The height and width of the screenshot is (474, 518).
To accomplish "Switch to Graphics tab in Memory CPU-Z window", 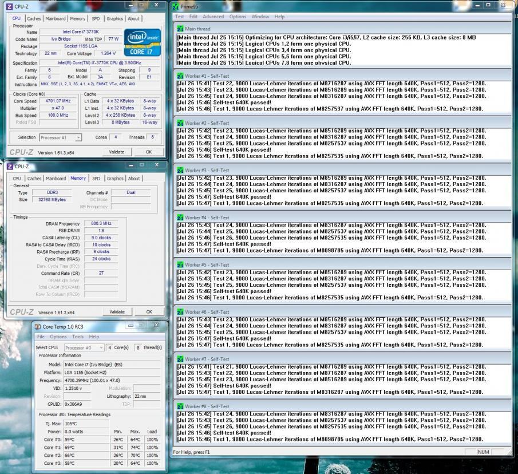I will [x=115, y=179].
